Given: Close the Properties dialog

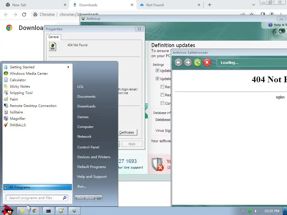Looking at the screenshot, I should tap(139, 29).
